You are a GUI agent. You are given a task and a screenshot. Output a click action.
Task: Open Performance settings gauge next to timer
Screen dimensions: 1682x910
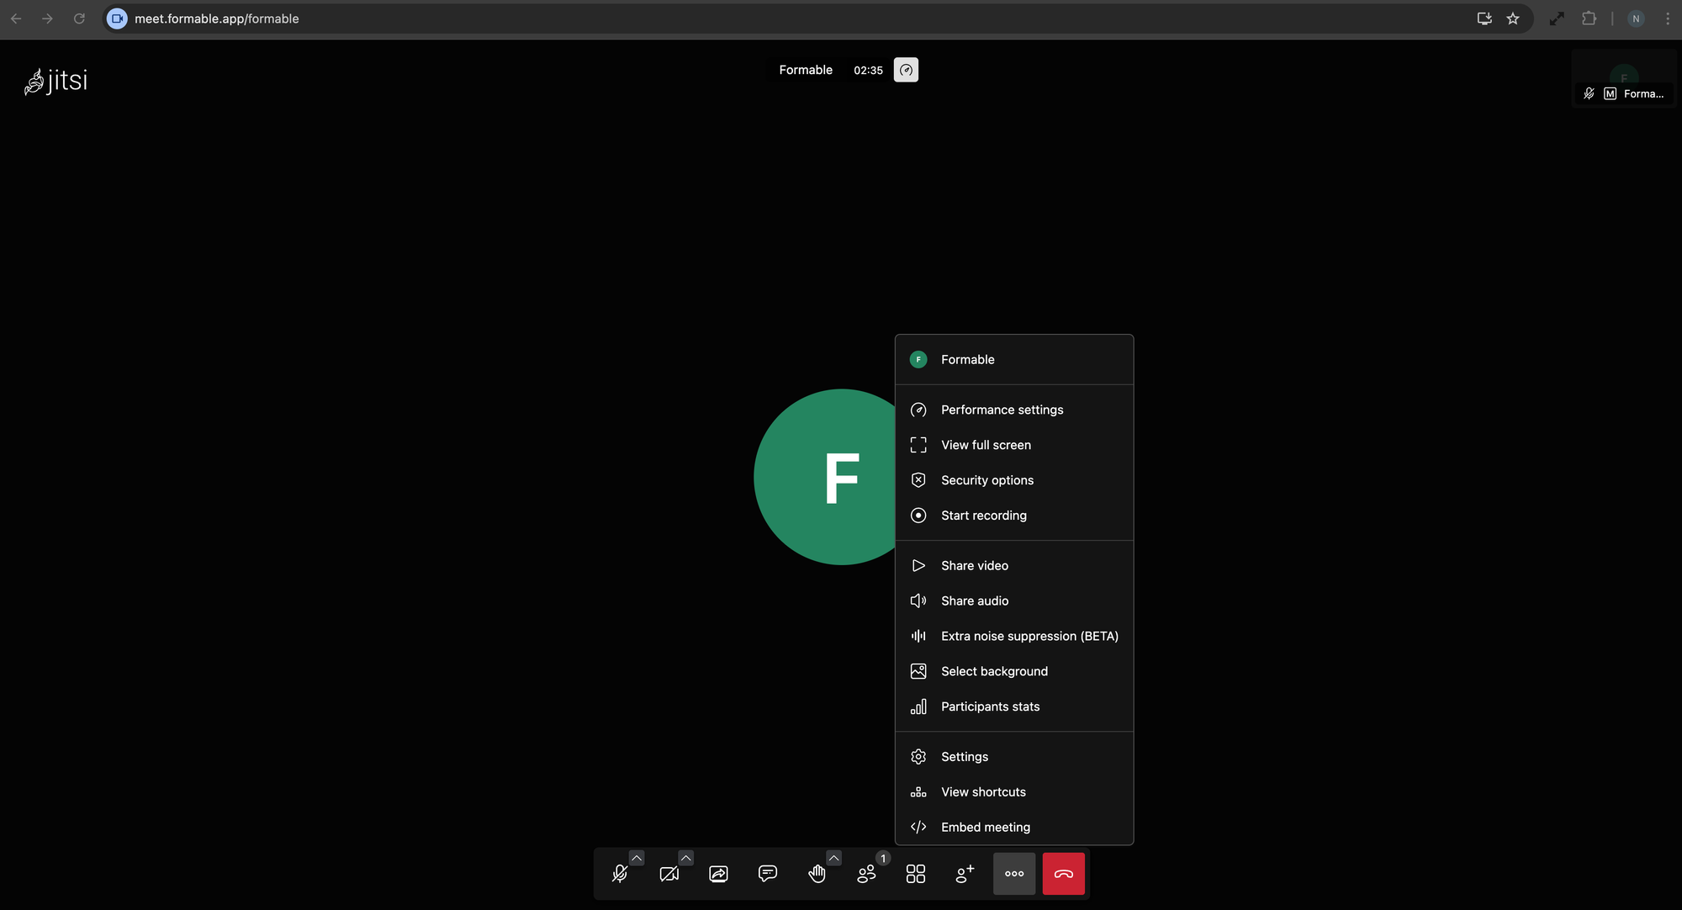(906, 70)
